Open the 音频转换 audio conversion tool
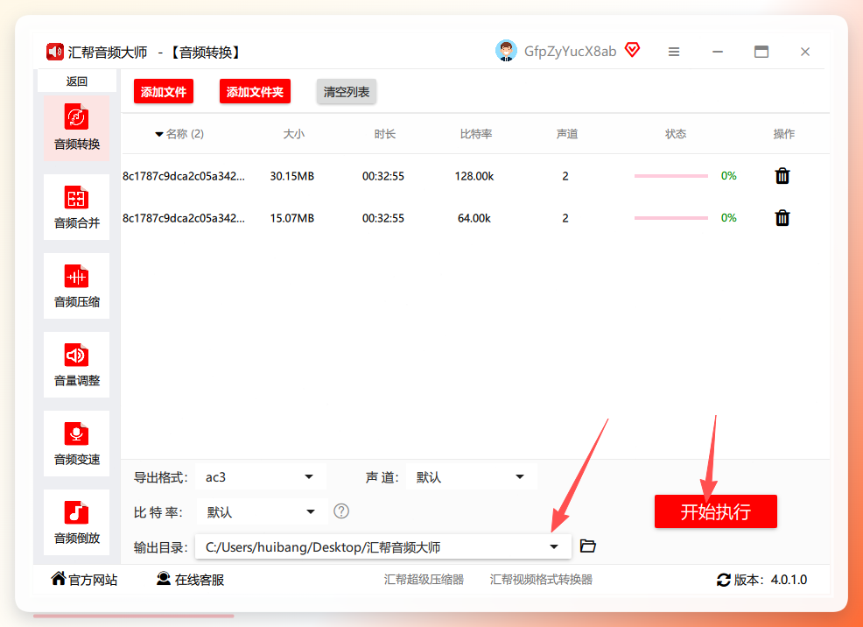The width and height of the screenshot is (863, 627). (76, 128)
